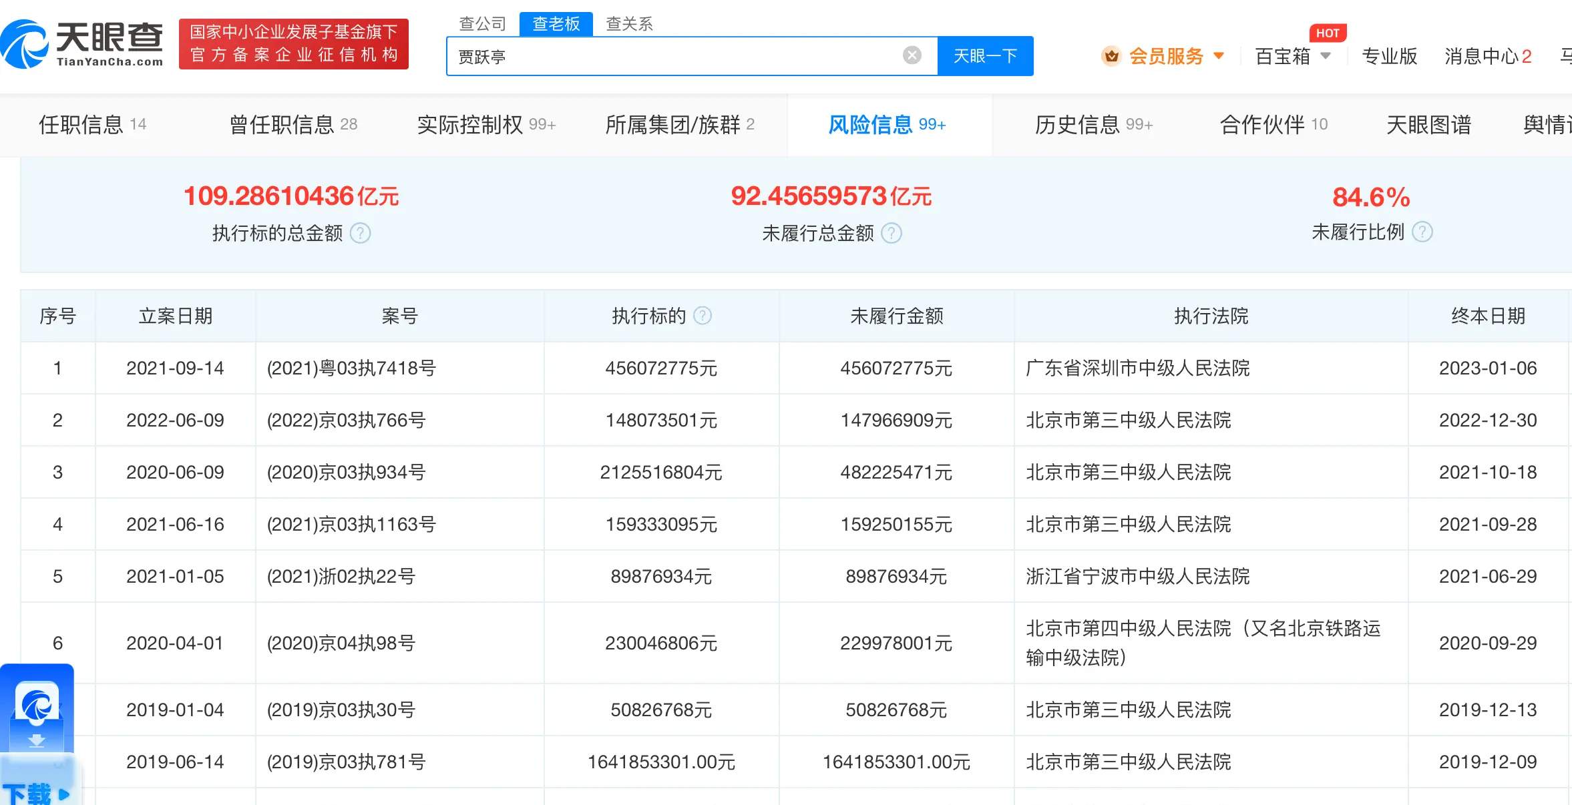Screen dimensions: 1572x805
Task: Click help icon beside 未履行总金额
Action: coord(892,233)
